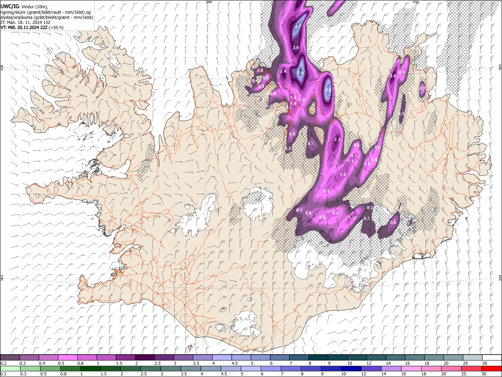Pick the pale green 0.1–0.3 swatch in lower scale

pyautogui.click(x=10, y=368)
